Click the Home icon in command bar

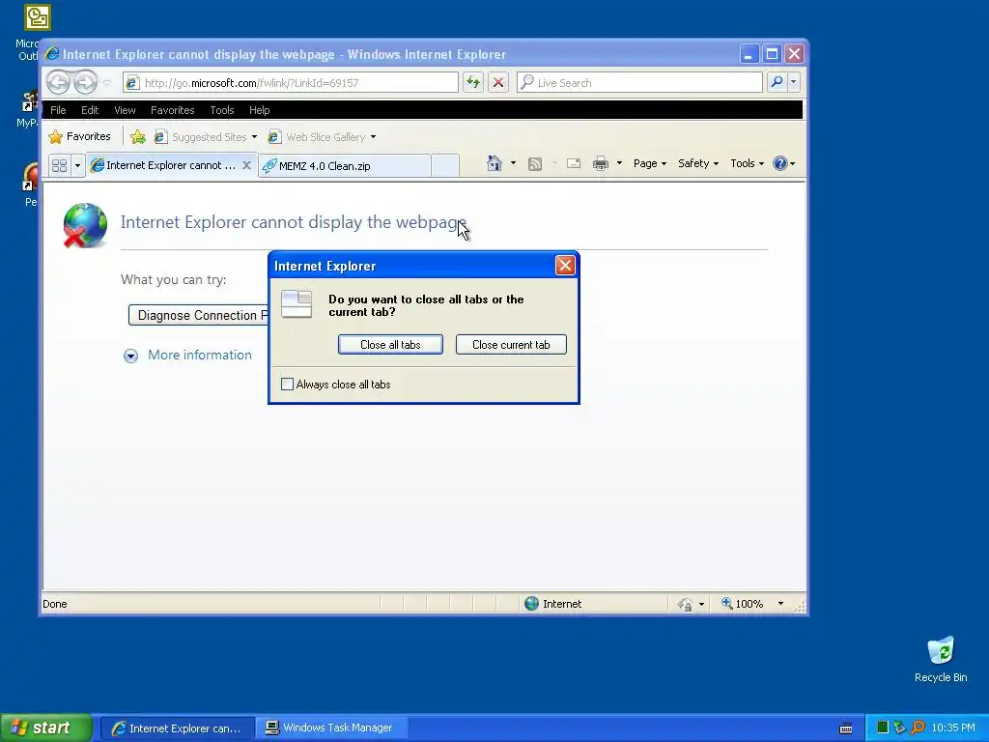[x=494, y=163]
